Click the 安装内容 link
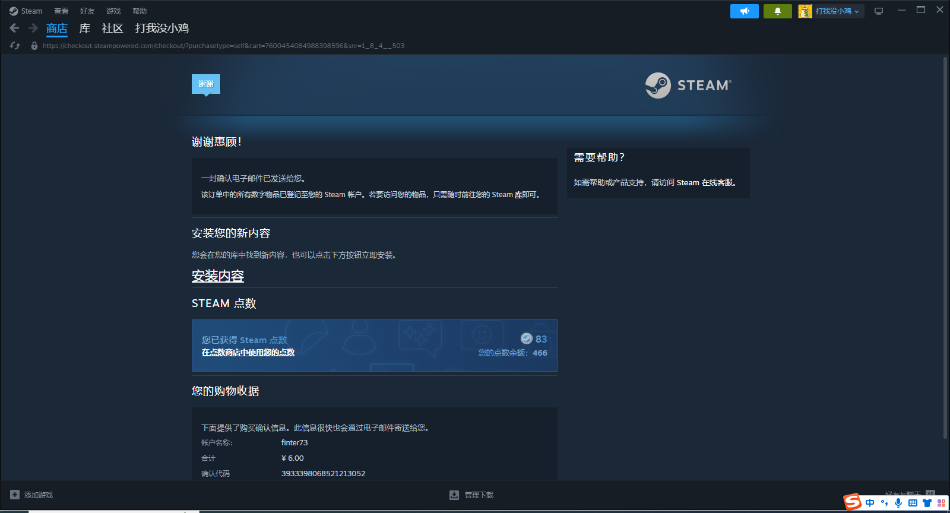This screenshot has height=513, width=950. pos(218,276)
